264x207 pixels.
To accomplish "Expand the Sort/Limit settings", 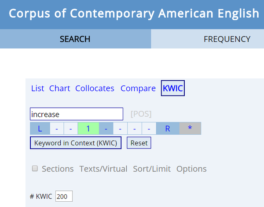I will (152, 169).
